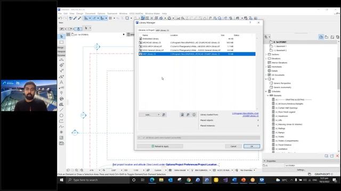
Task: Select Generic Perspective in the Navigator
Action: click(x=282, y=83)
